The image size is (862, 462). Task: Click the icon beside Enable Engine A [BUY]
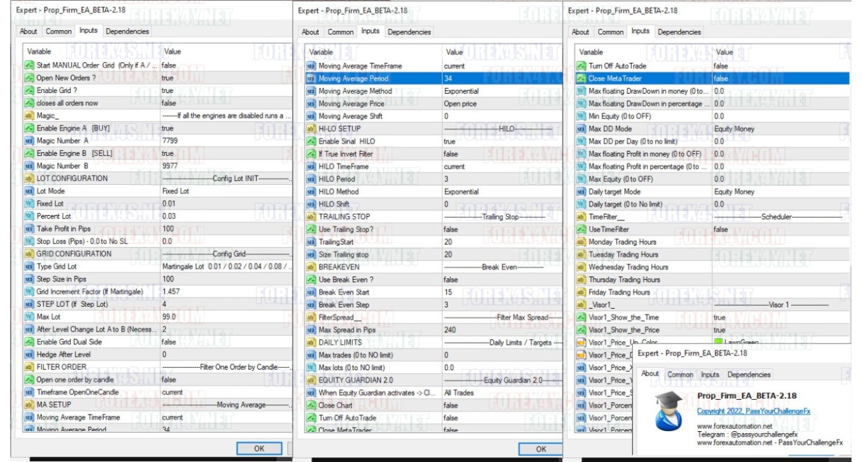(29, 128)
